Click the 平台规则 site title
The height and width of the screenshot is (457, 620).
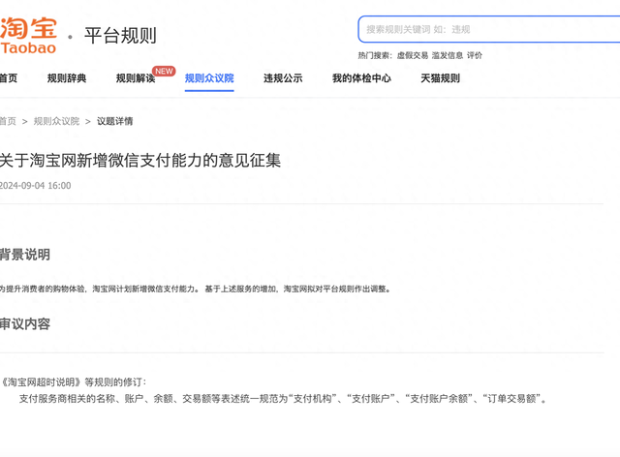(120, 36)
